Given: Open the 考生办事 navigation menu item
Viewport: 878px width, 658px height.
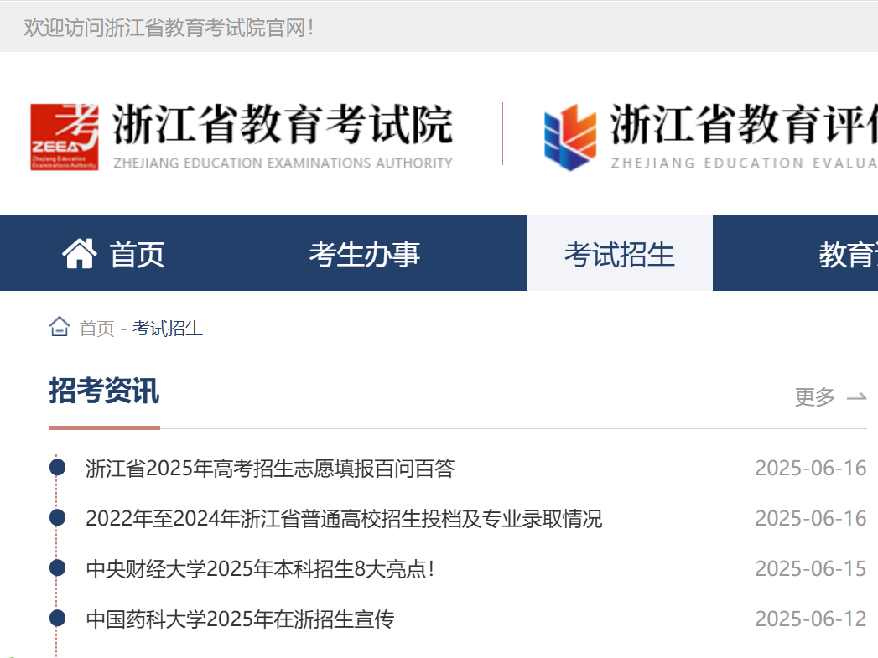Looking at the screenshot, I should pos(365,254).
